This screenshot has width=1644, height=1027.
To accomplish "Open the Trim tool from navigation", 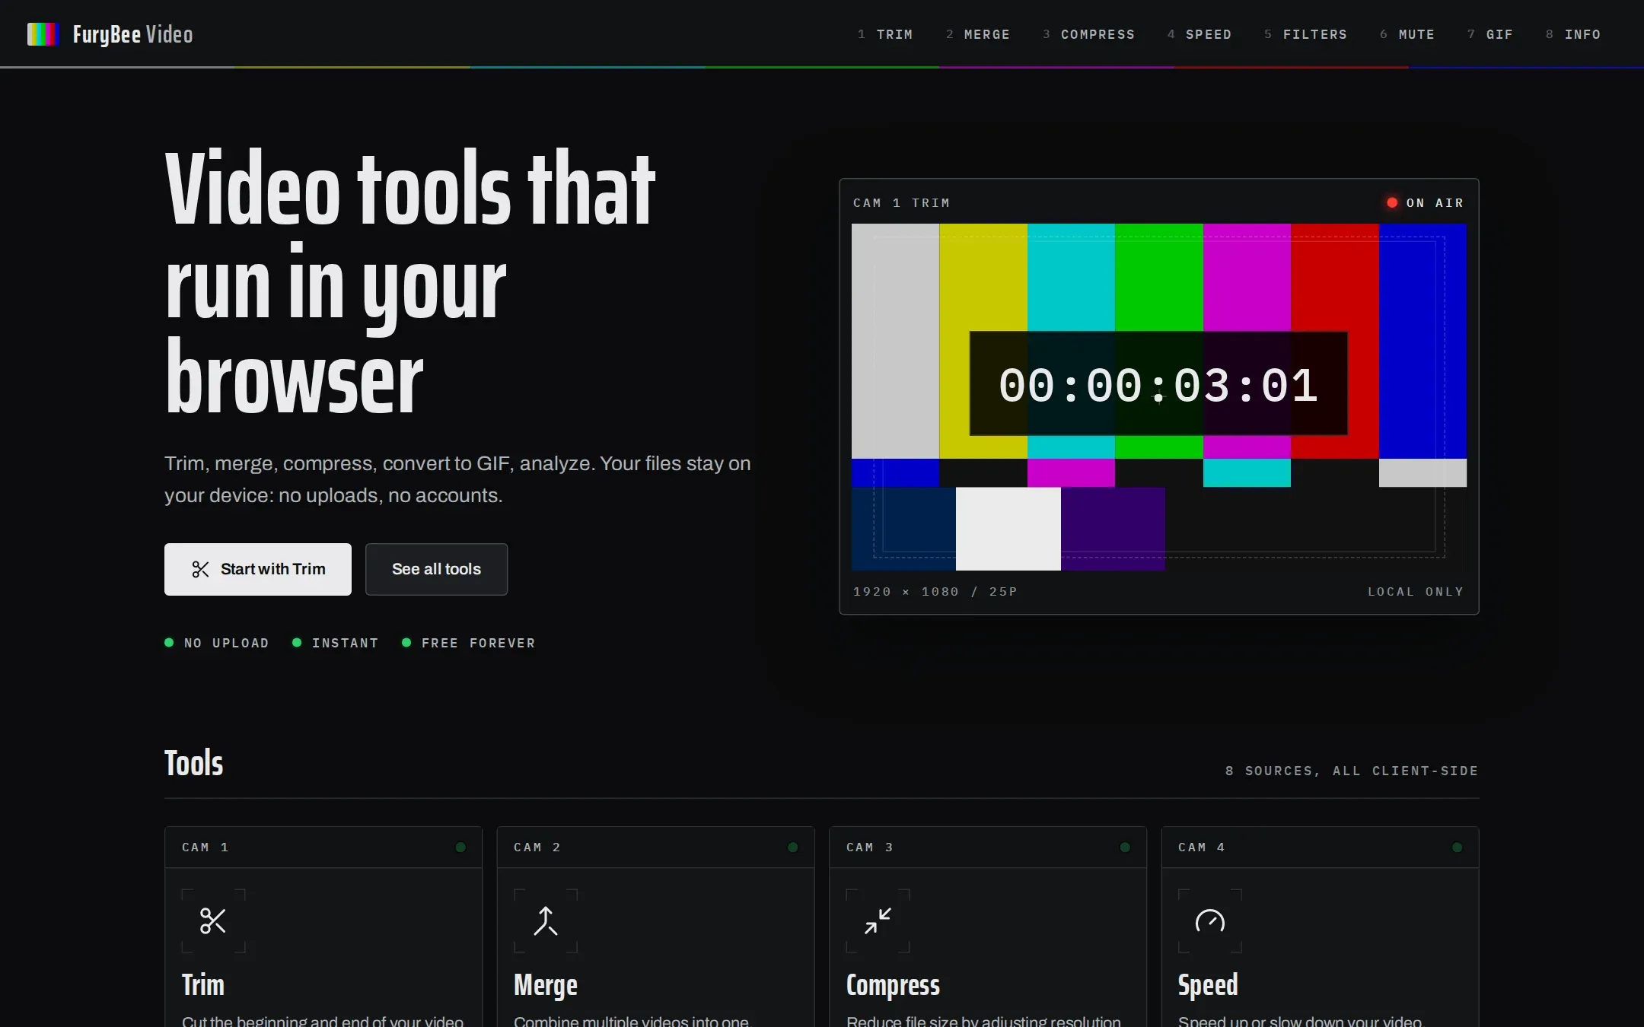I will 885,34.
